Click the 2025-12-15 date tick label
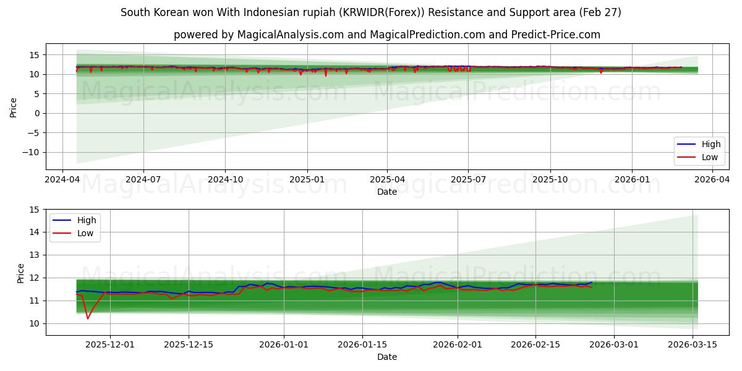742x371 pixels. 189,344
